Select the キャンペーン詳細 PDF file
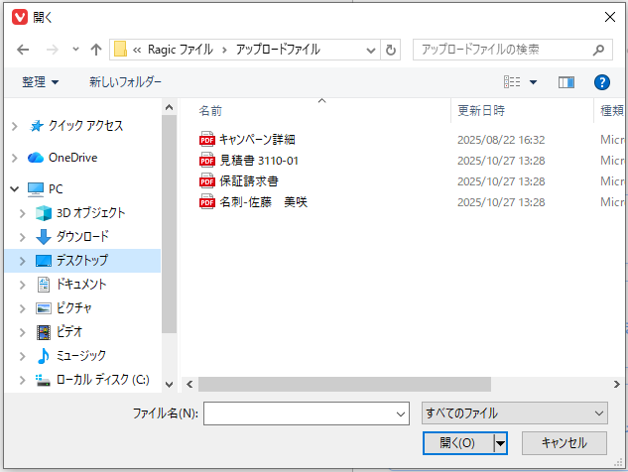 click(x=257, y=140)
